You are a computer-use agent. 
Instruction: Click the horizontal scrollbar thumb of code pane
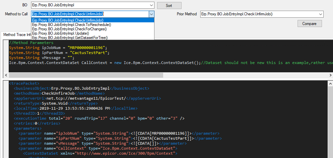tap(86, 75)
